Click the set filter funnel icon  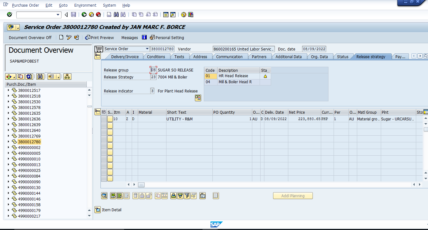pos(187,196)
